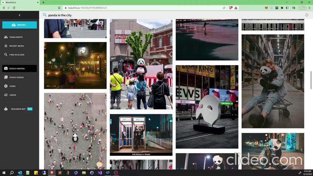Toggle the browser sidebar panel icon

tap(287, 8)
